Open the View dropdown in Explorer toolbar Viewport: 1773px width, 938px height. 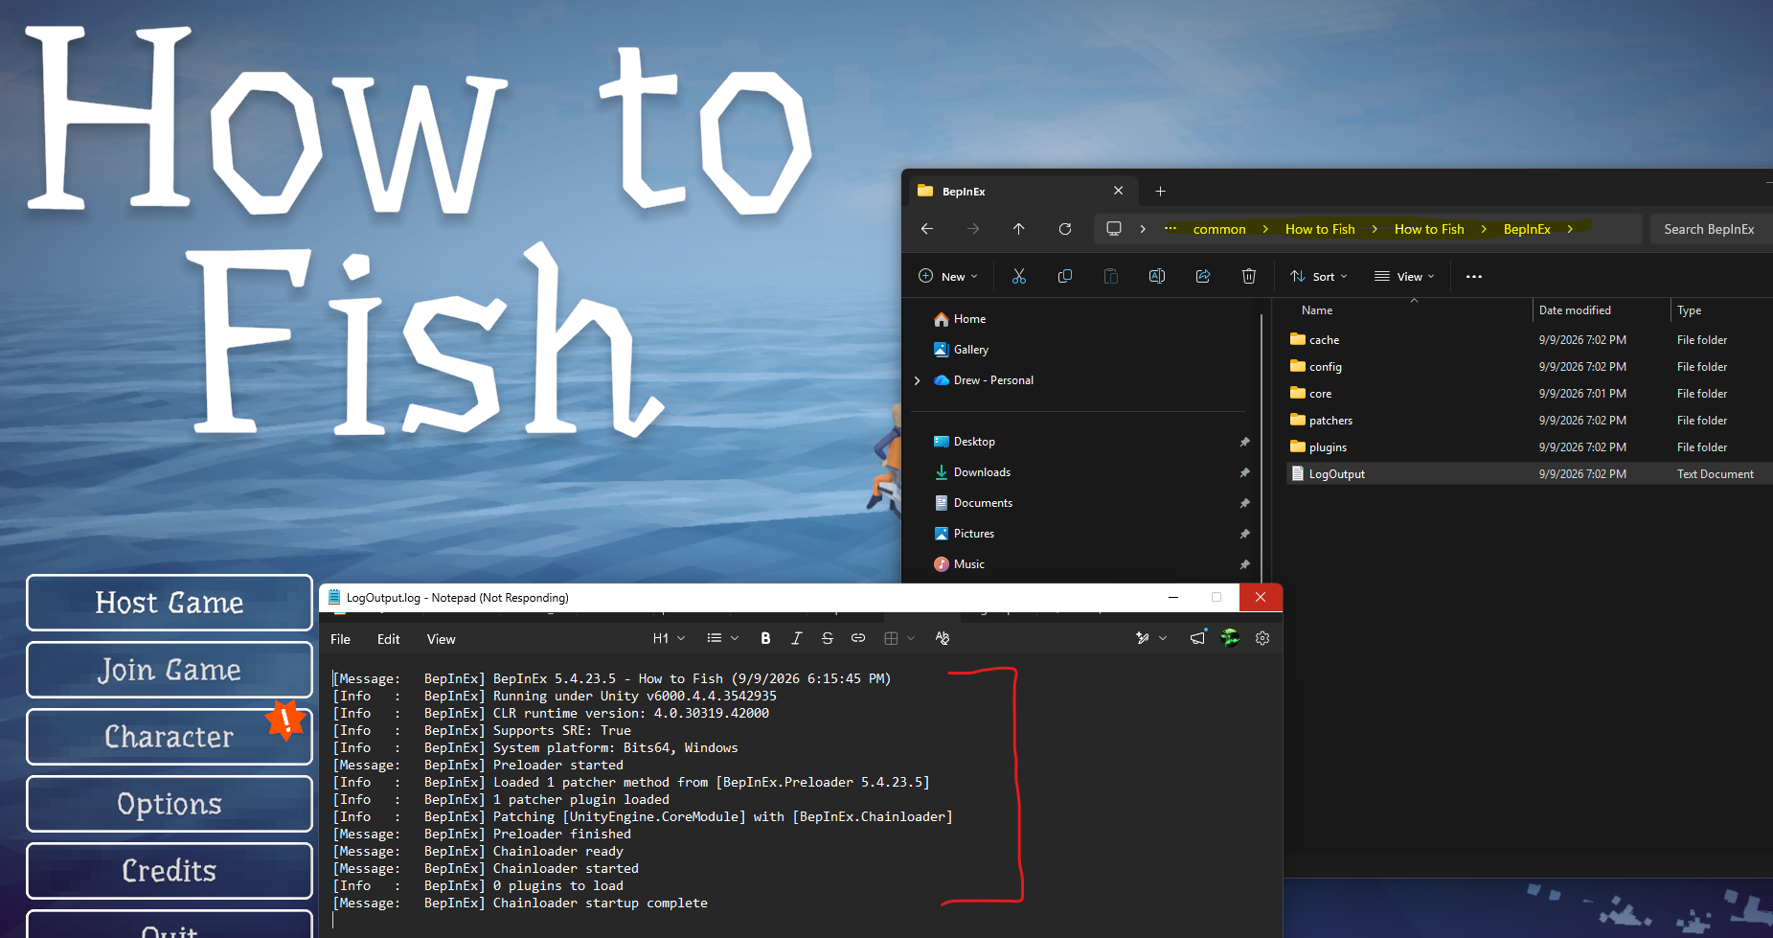1404,276
